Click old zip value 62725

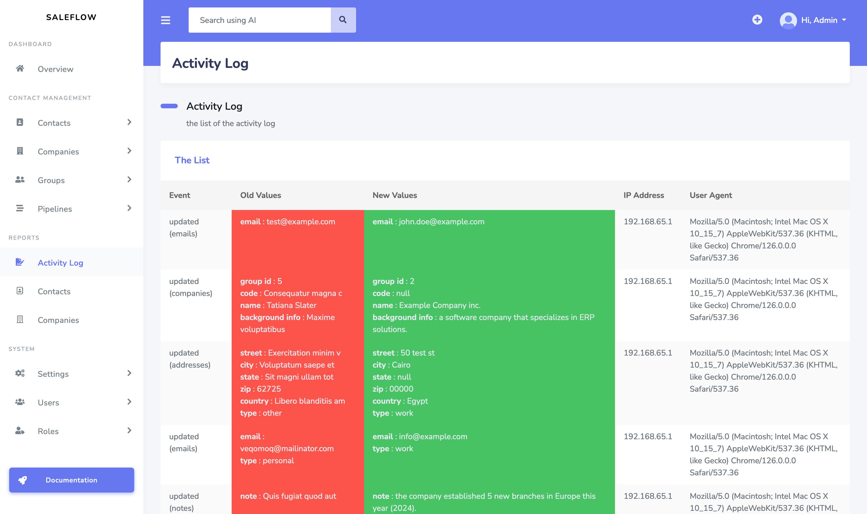[269, 389]
